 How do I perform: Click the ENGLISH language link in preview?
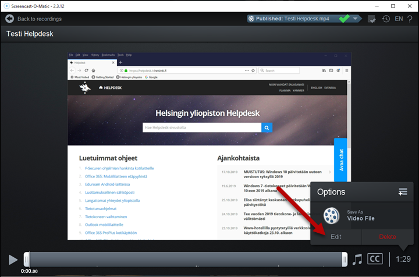[317, 88]
